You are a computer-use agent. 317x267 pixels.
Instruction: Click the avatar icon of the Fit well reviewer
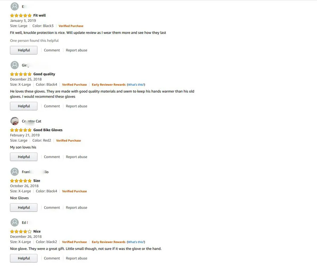coord(14,6)
